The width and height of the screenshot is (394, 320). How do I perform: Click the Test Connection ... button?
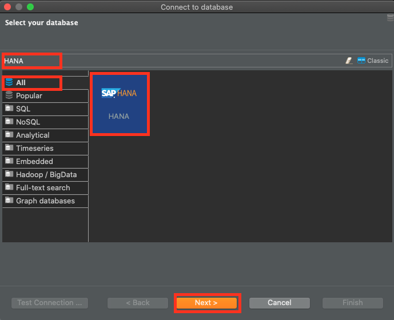50,303
